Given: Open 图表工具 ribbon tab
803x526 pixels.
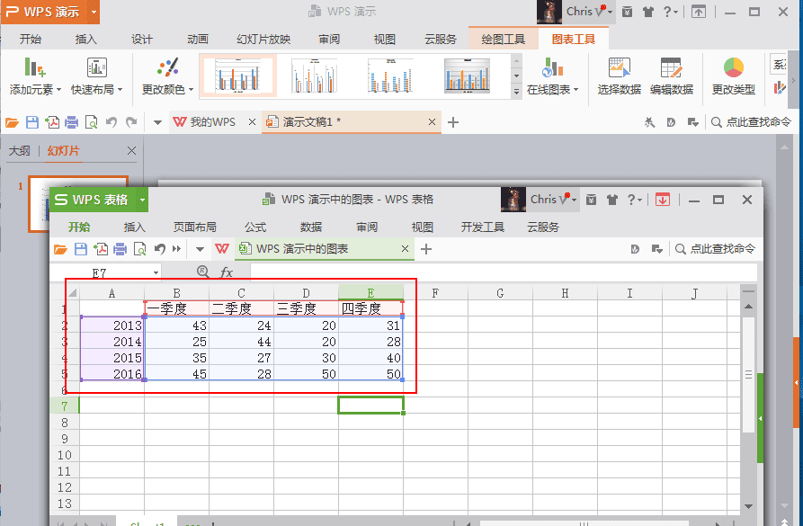Looking at the screenshot, I should 573,39.
